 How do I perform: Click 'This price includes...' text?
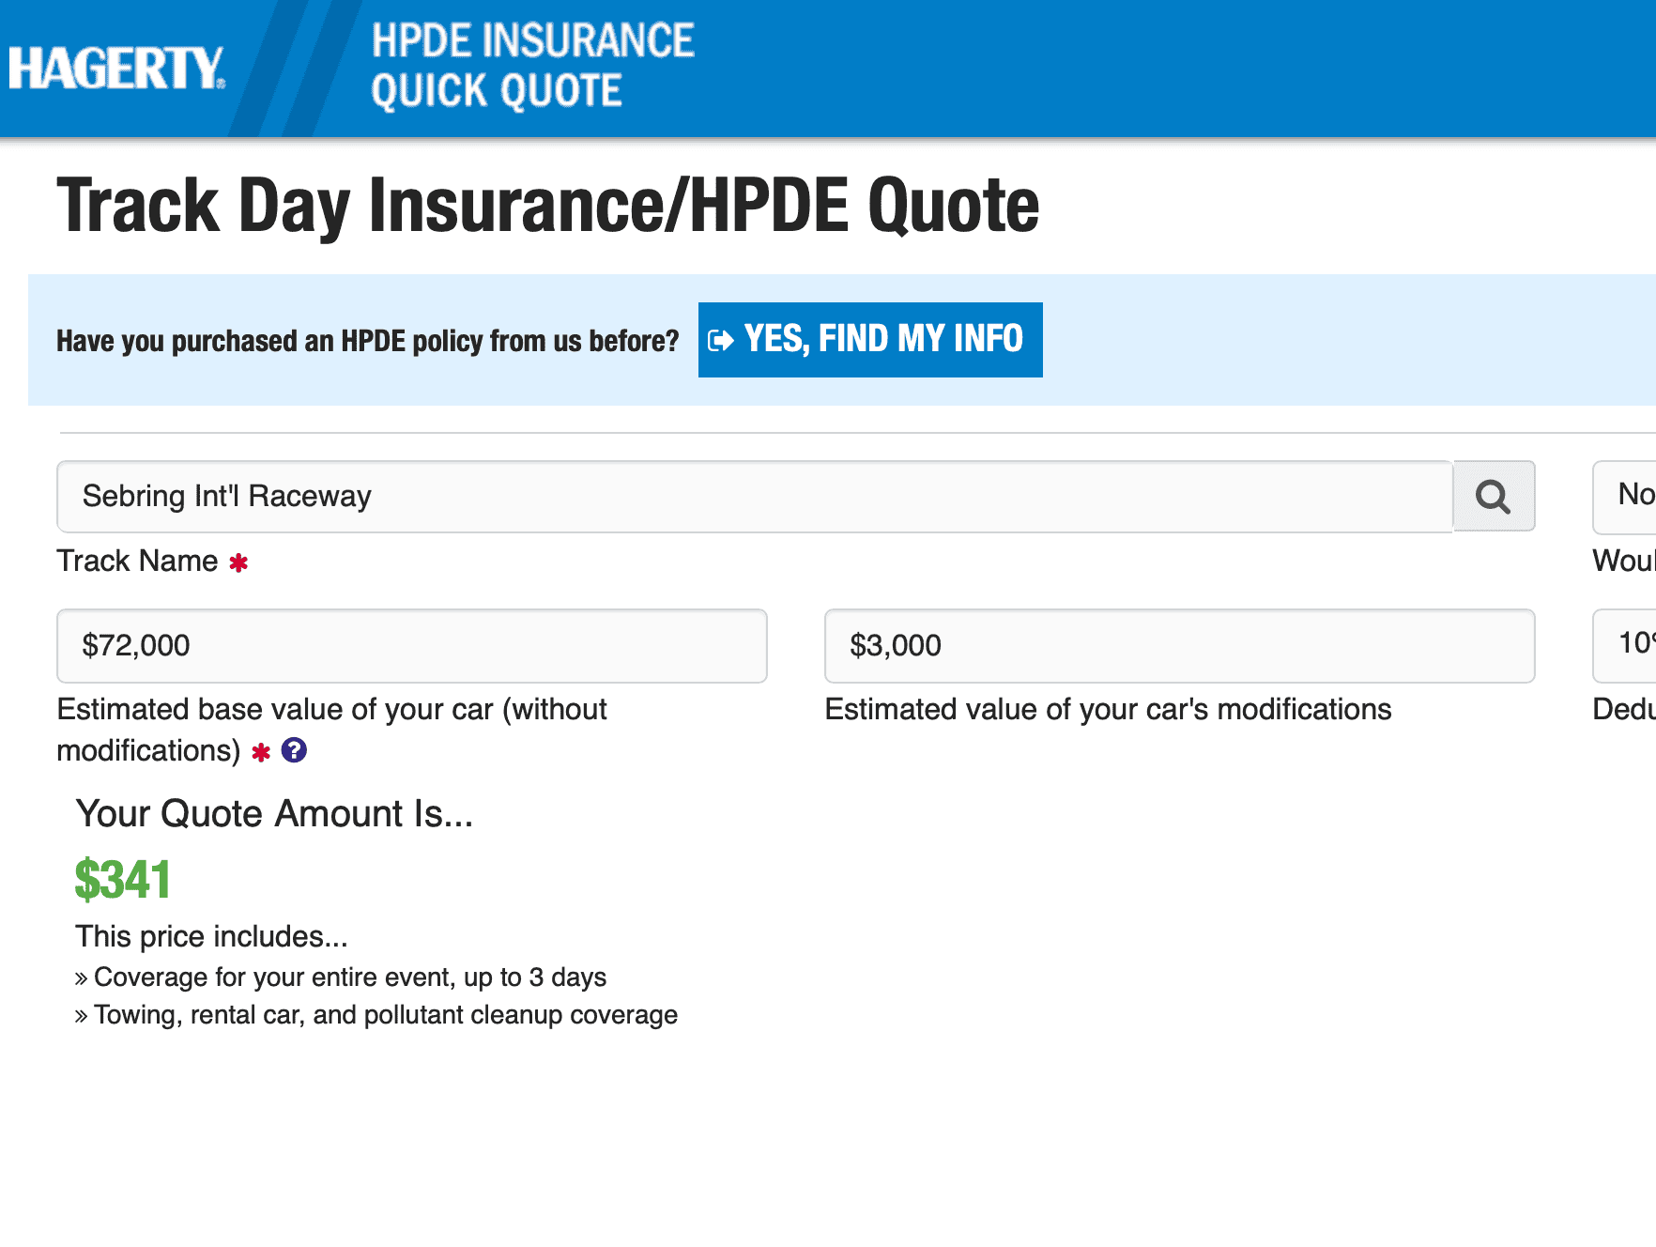point(211,936)
